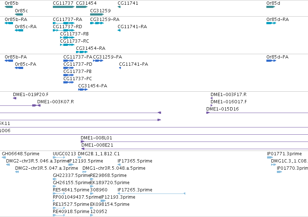Click the CG11737-RA transcript
308x217 pixels.
pyautogui.click(x=64, y=23)
